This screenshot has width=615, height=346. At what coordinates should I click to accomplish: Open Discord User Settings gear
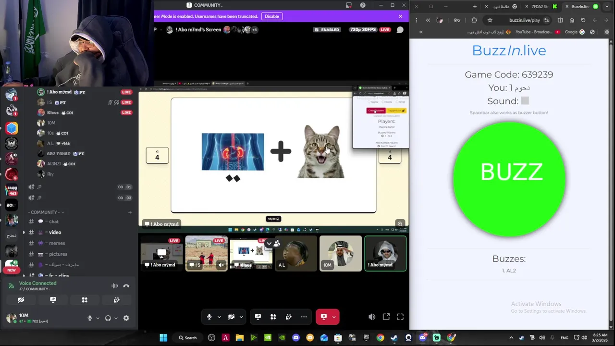click(x=126, y=318)
